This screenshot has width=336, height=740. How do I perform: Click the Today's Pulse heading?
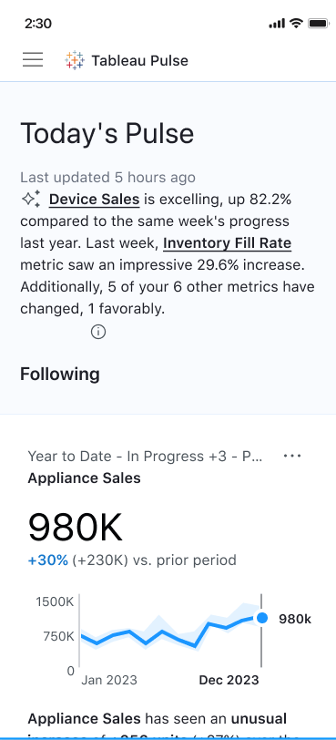(107, 133)
